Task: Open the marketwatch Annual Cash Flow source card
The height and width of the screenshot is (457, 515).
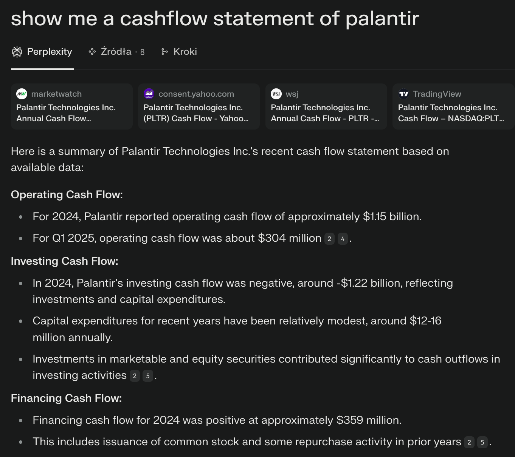Action: tap(72, 107)
